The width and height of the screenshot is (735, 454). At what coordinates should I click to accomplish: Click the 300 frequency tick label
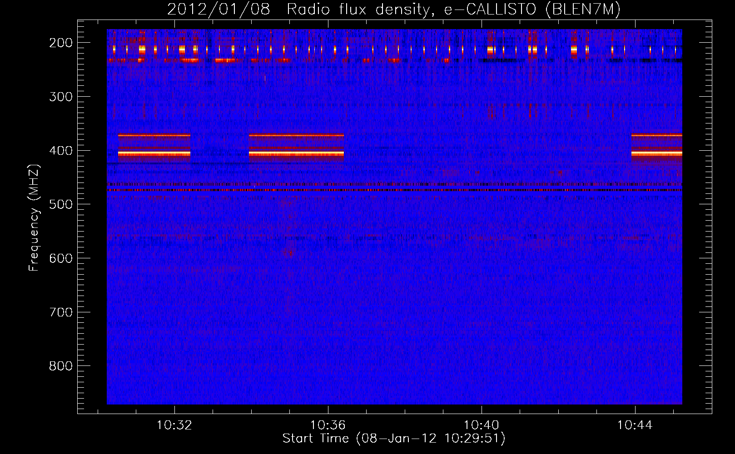point(61,97)
